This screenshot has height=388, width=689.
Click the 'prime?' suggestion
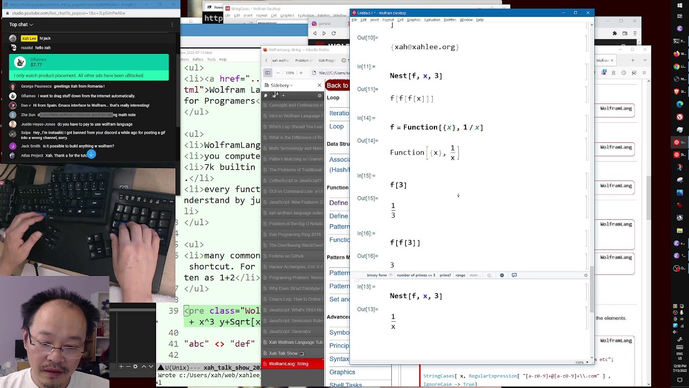pos(445,275)
